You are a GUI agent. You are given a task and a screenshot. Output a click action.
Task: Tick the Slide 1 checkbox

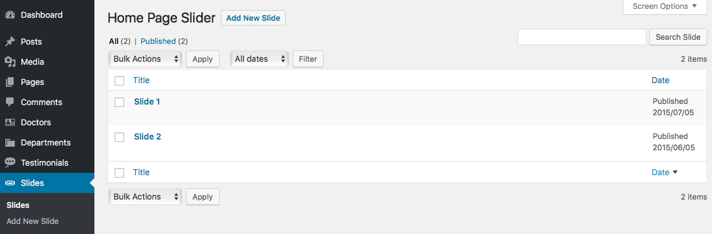click(x=119, y=102)
